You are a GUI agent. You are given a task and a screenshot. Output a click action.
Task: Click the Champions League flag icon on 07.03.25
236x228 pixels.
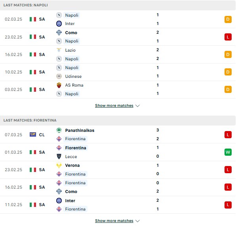(33, 135)
